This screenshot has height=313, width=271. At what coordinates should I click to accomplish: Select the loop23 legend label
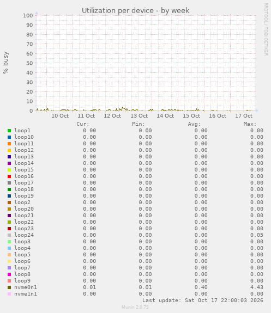[24, 229]
